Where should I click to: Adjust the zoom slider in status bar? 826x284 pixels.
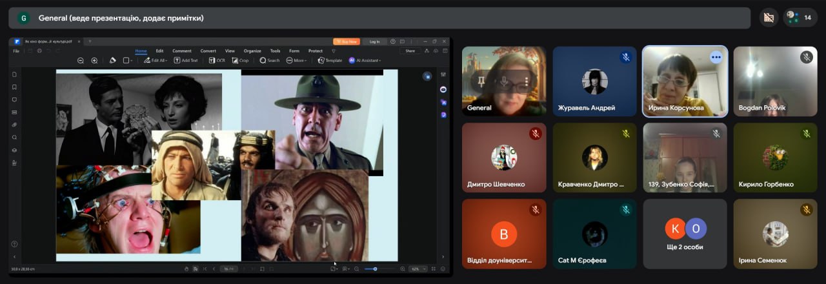(376, 269)
